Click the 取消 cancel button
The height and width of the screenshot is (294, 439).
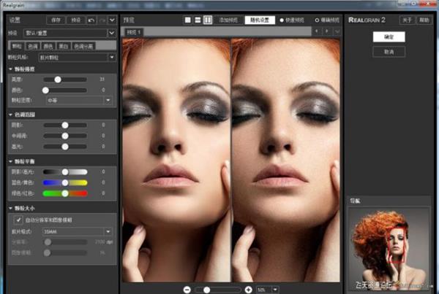click(x=389, y=53)
